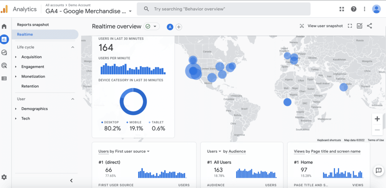
Task: Select Reports snapshot in the sidebar
Action: [33, 24]
